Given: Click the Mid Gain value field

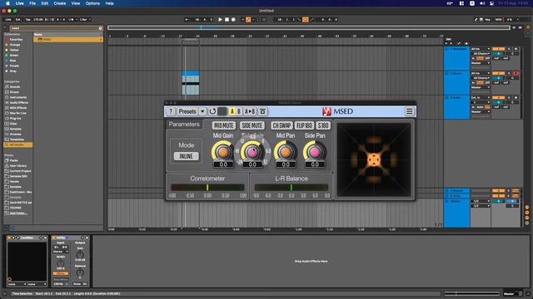Looking at the screenshot, I should (223, 164).
